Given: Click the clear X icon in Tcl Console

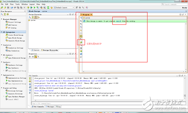Looking at the screenshot, I should tap(30, 93).
